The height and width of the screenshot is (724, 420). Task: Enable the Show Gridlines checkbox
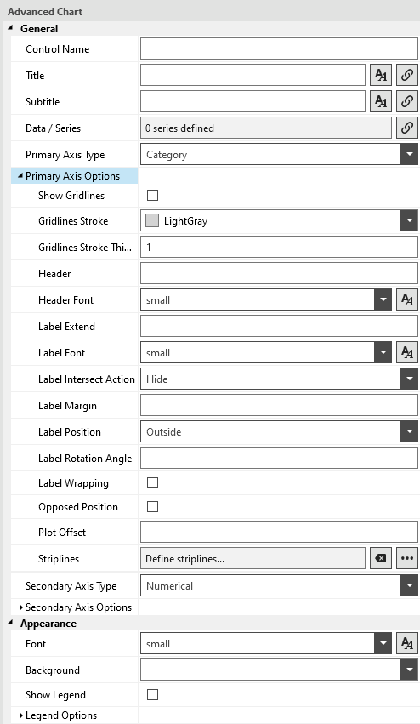pyautogui.click(x=152, y=195)
